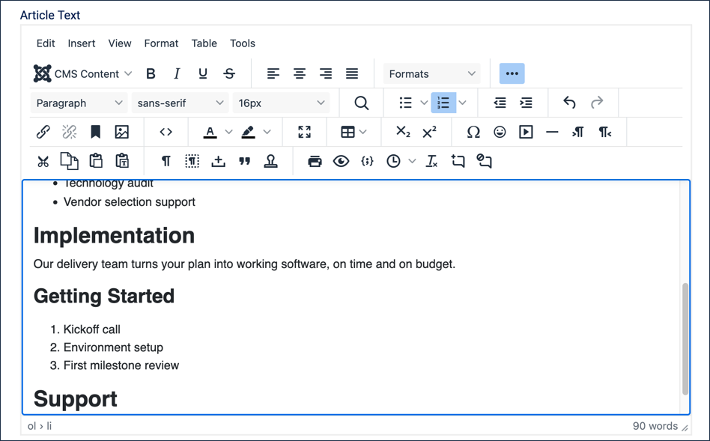Apply superscript formatting

(x=429, y=132)
